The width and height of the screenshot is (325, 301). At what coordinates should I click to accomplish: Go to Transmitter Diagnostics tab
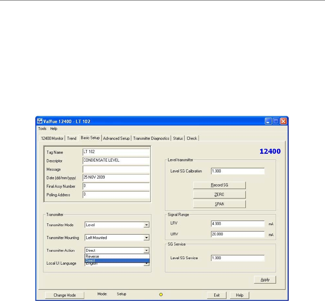(151, 138)
